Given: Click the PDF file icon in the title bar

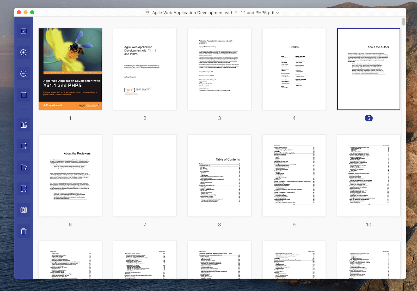Looking at the screenshot, I should [148, 13].
